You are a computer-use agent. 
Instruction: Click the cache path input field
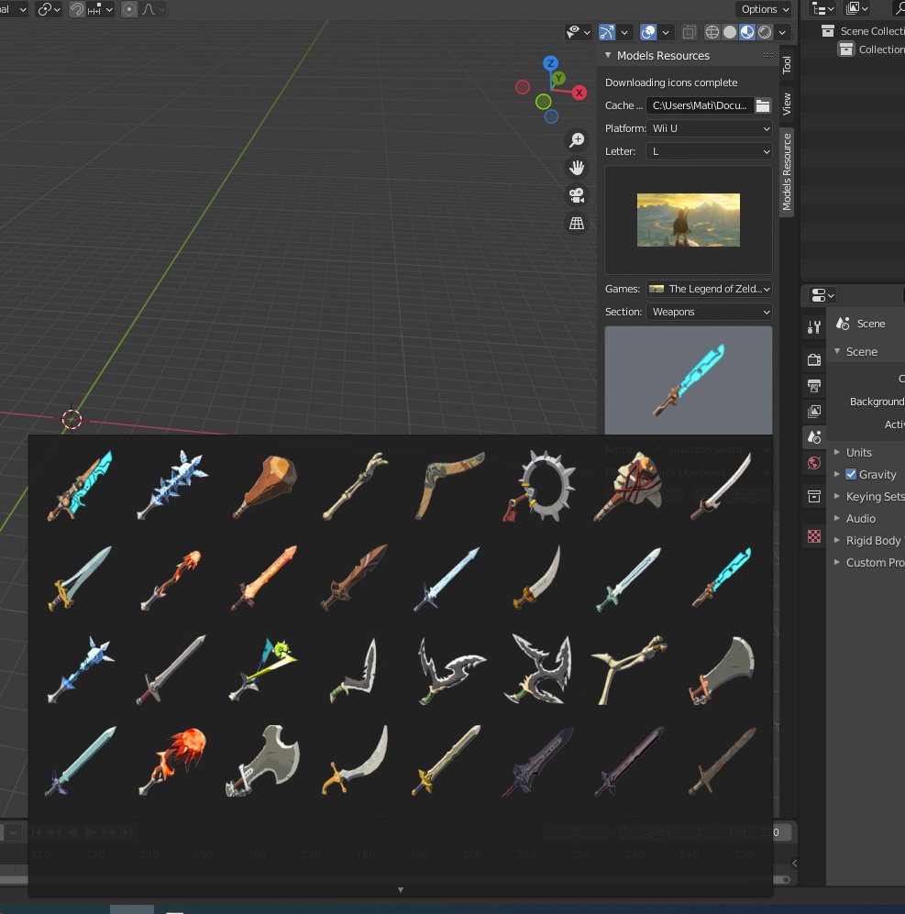click(700, 105)
